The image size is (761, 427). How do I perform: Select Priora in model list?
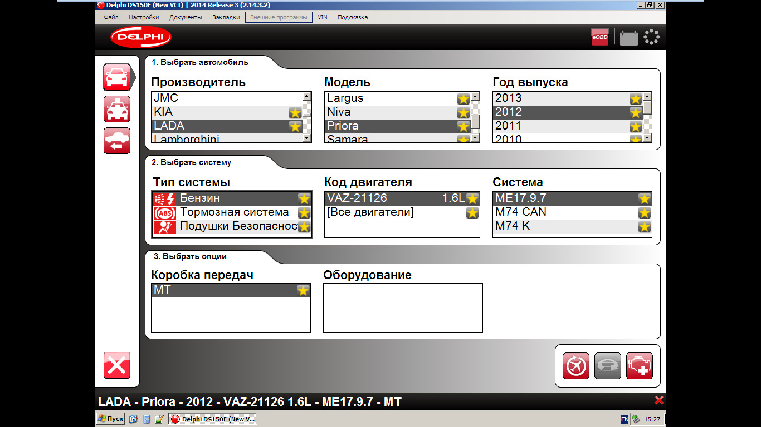tap(398, 126)
